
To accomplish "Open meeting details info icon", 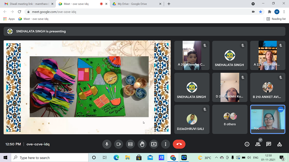I will (x=247, y=144).
